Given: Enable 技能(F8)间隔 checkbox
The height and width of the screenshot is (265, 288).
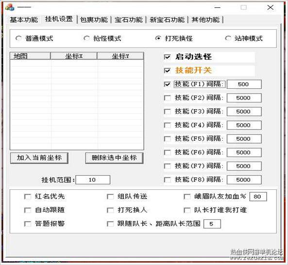Looking at the screenshot, I should coord(167,180).
